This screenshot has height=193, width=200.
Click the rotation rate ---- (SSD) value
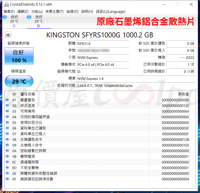coord(181,58)
